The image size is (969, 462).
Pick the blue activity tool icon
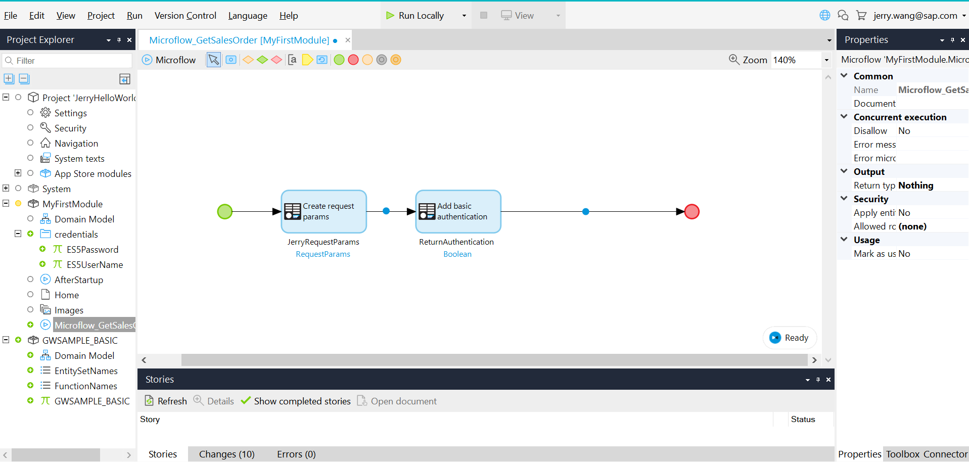point(231,60)
